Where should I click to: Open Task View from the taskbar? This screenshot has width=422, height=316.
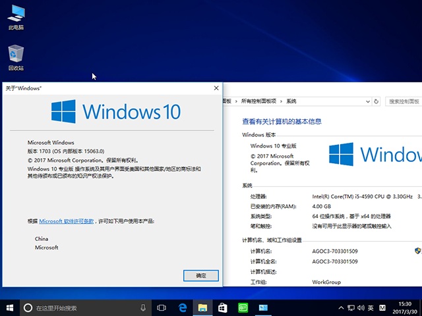click(x=162, y=307)
